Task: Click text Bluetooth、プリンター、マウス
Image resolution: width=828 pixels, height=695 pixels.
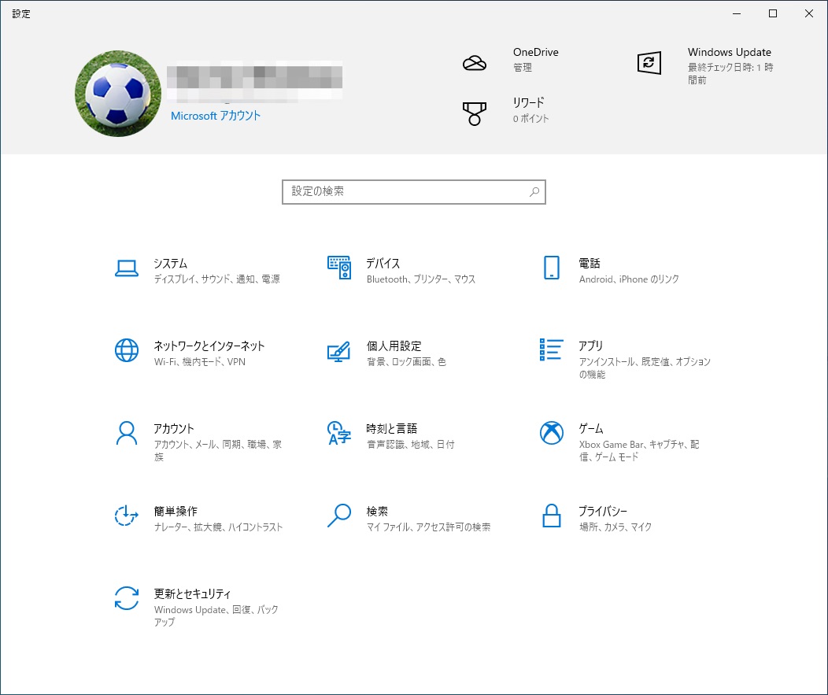Action: tap(421, 279)
